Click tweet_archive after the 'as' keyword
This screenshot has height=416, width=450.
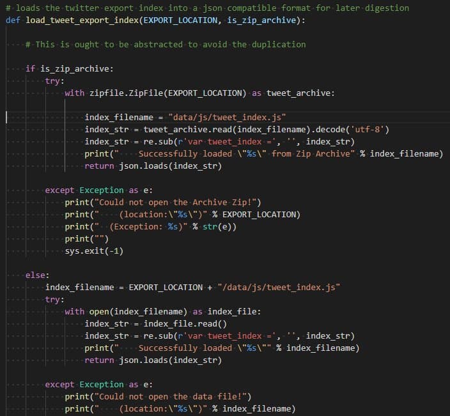click(x=299, y=93)
